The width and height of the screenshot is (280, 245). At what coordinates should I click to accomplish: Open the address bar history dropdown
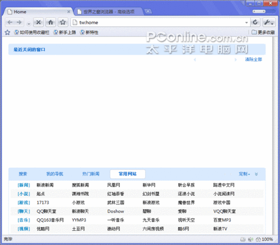pos(246,22)
